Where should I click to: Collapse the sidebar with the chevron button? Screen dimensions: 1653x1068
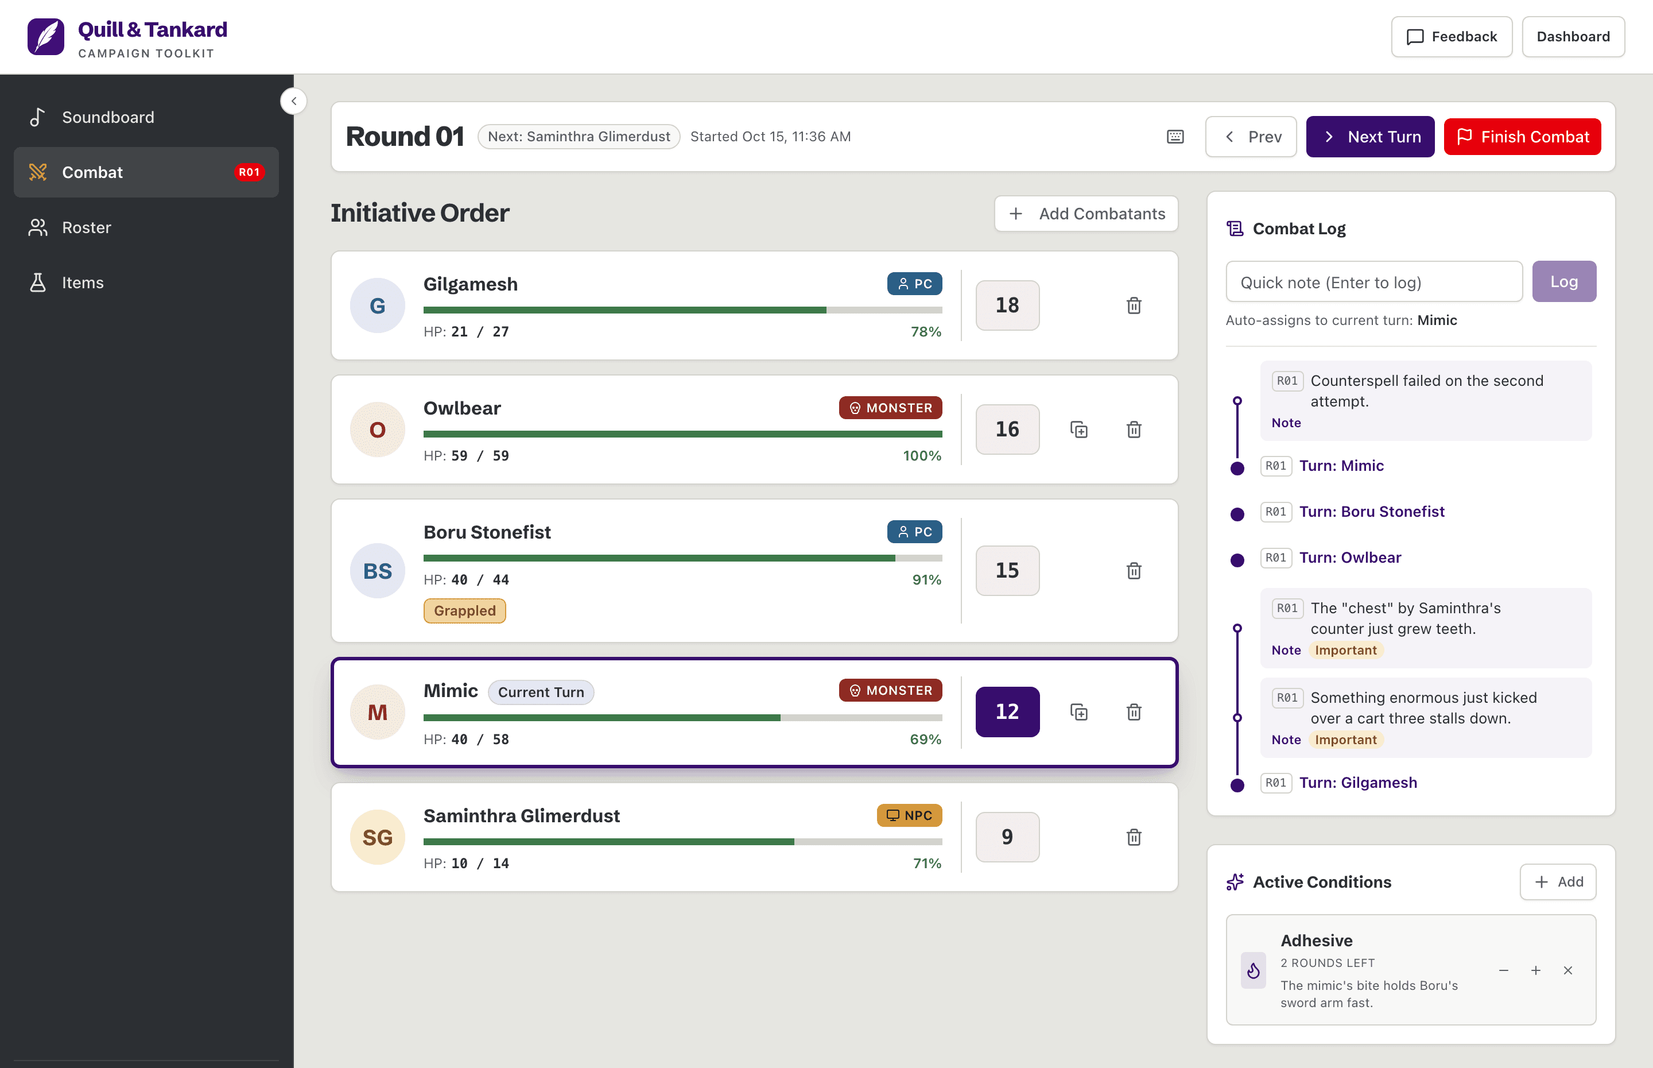[x=294, y=101]
